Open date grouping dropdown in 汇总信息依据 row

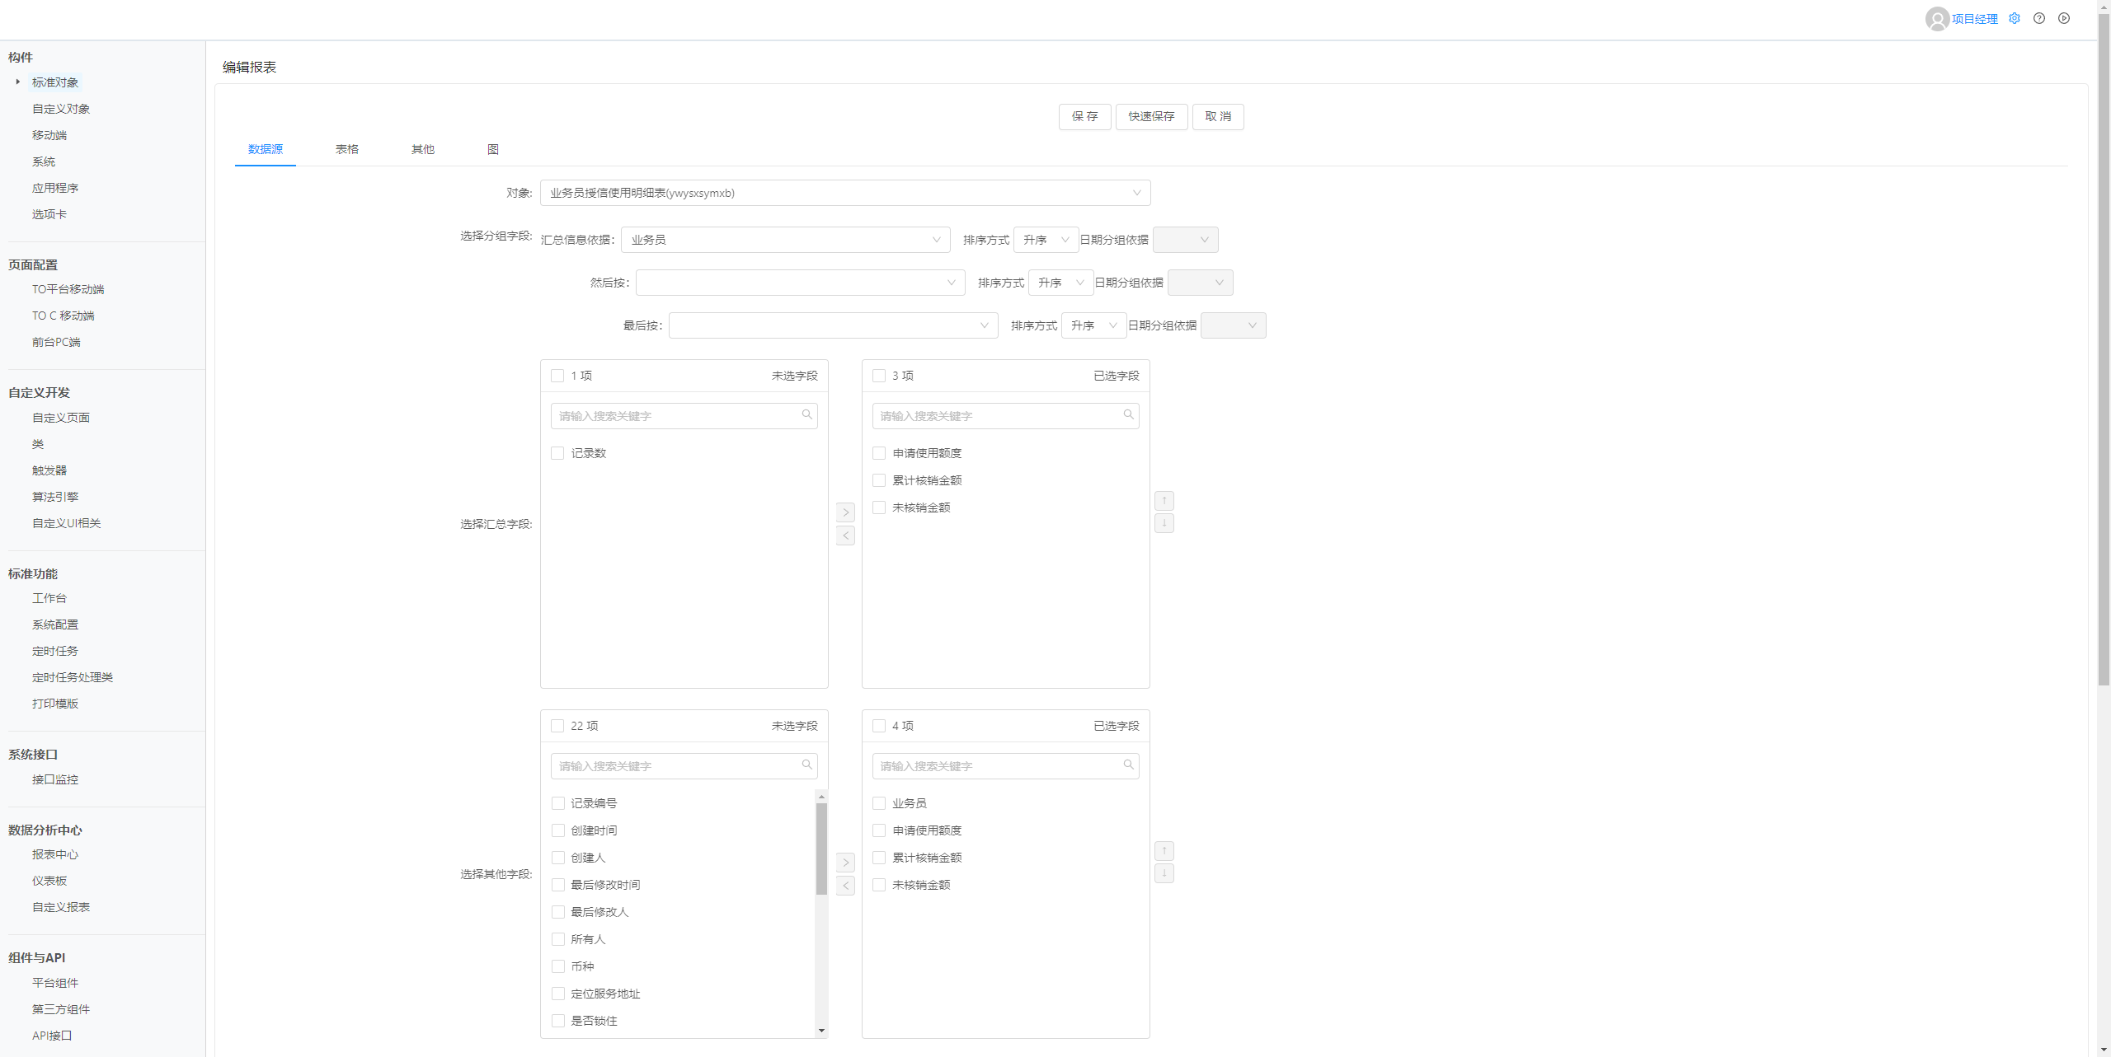click(x=1185, y=240)
